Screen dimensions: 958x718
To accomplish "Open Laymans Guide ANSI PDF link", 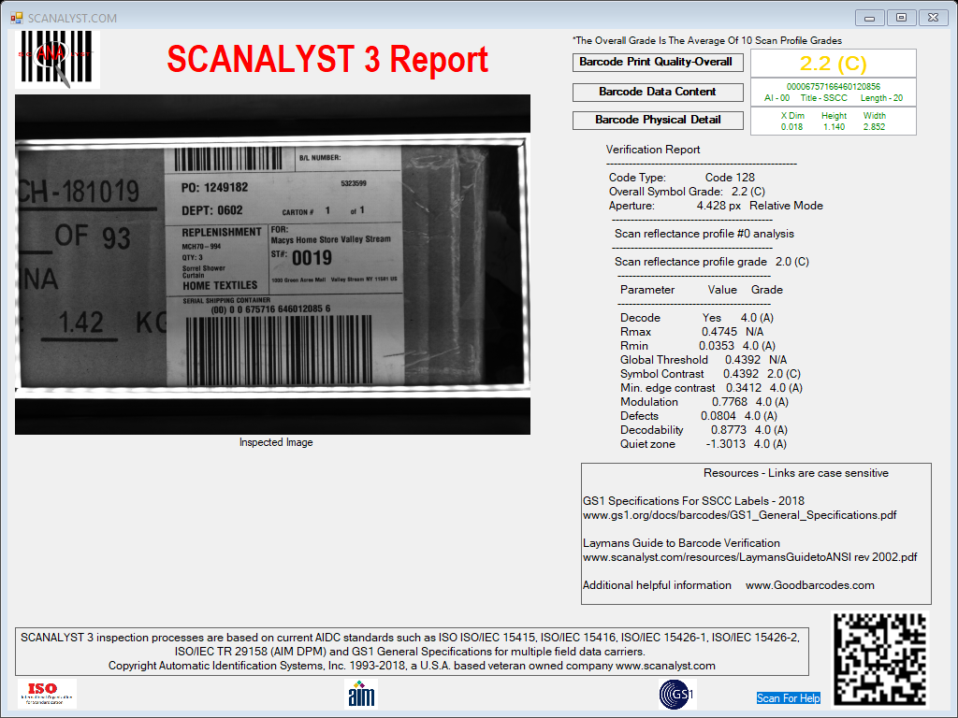I will tap(749, 557).
